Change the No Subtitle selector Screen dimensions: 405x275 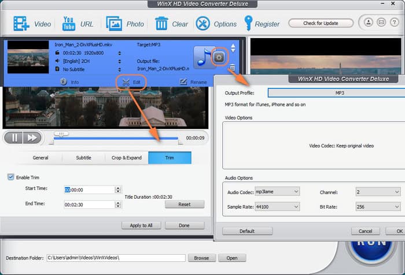tap(120, 70)
